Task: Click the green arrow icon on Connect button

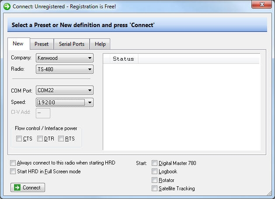Action: (17, 188)
